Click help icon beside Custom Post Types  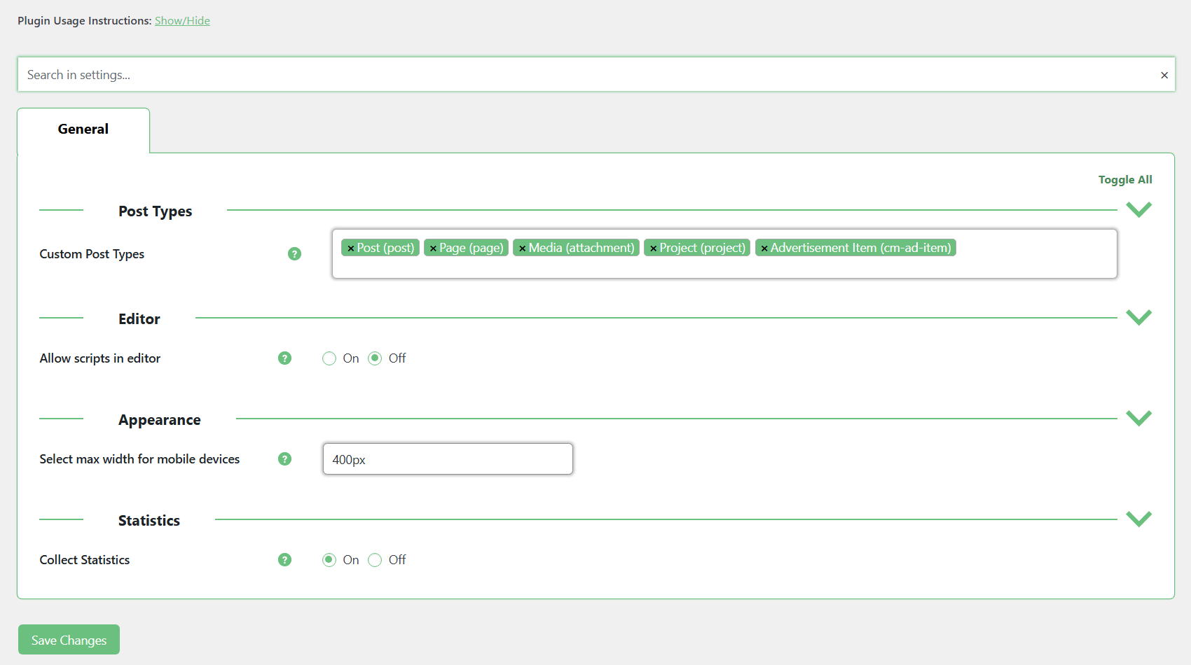point(294,254)
